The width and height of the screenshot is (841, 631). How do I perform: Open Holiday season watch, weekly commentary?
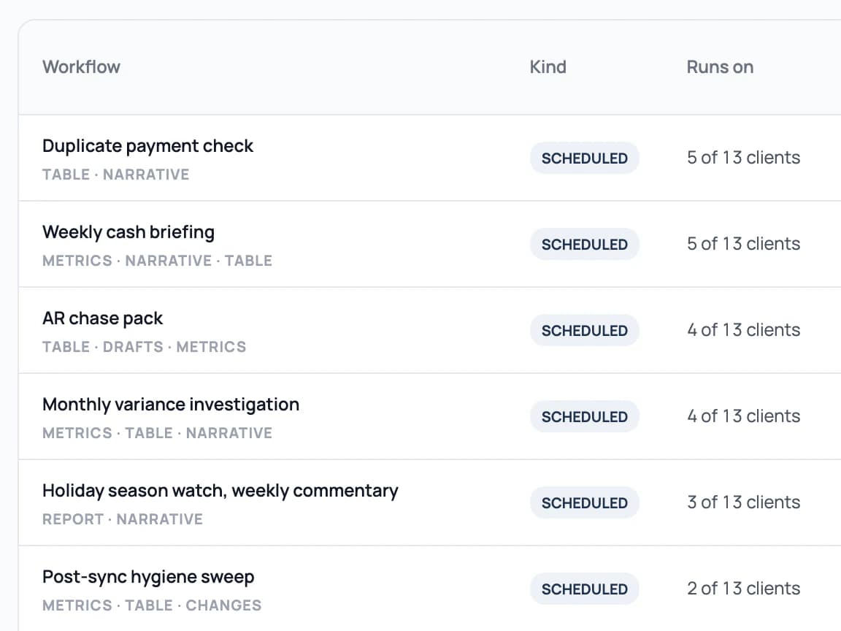[220, 491]
